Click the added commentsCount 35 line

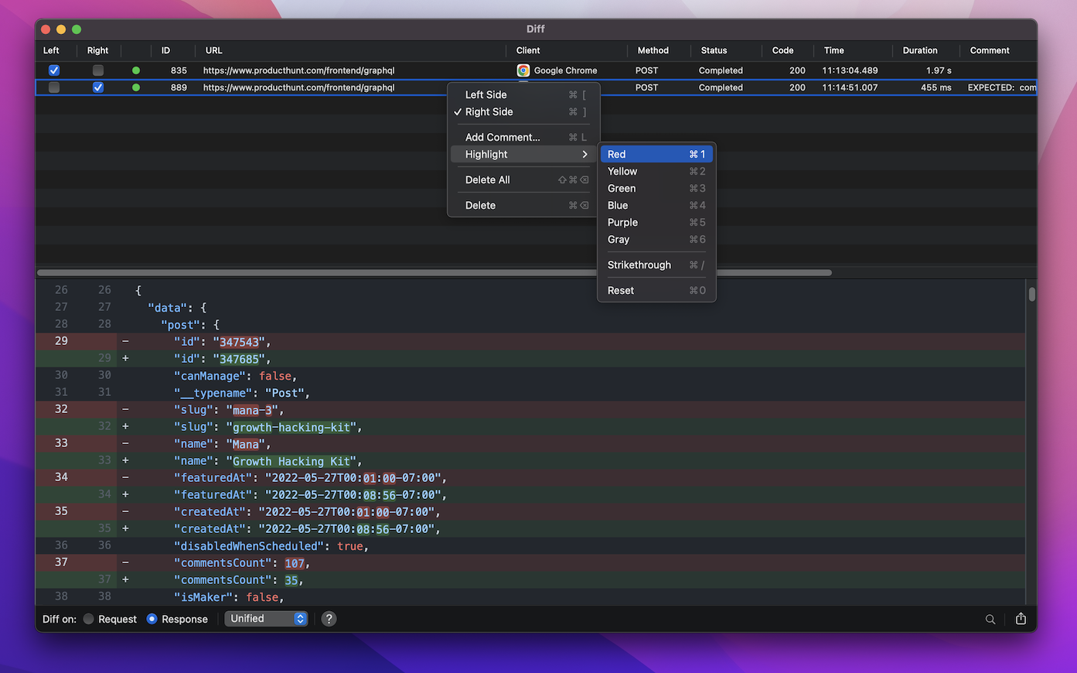[530, 579]
